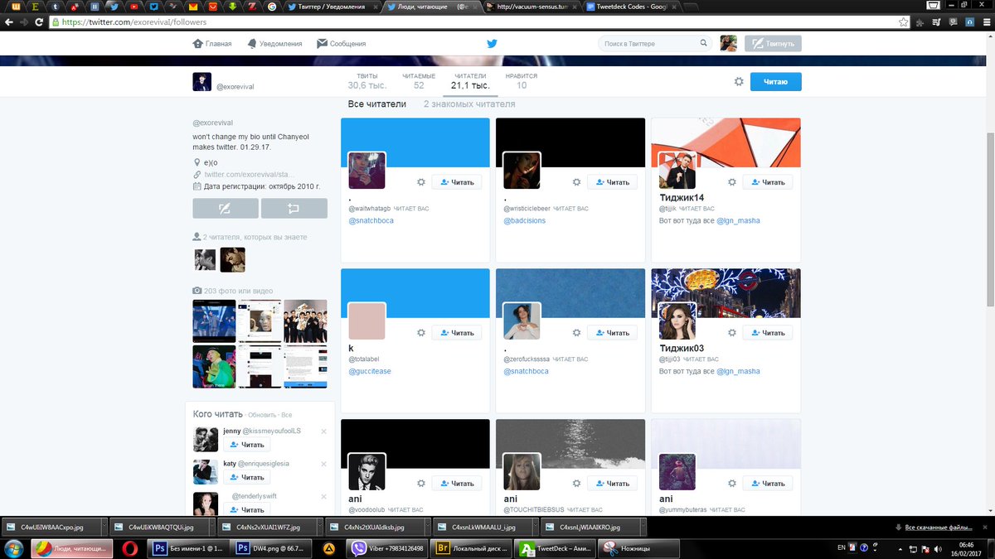Open Уведомления notifications bell
Viewport: 995px width, 559px height.
point(274,44)
